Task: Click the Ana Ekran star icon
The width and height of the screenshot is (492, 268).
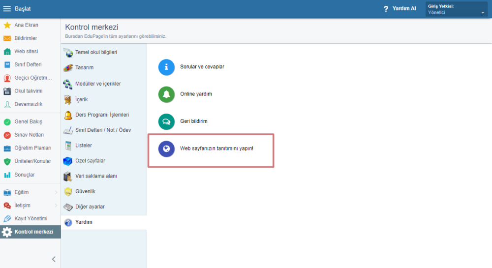Action: click(7, 25)
